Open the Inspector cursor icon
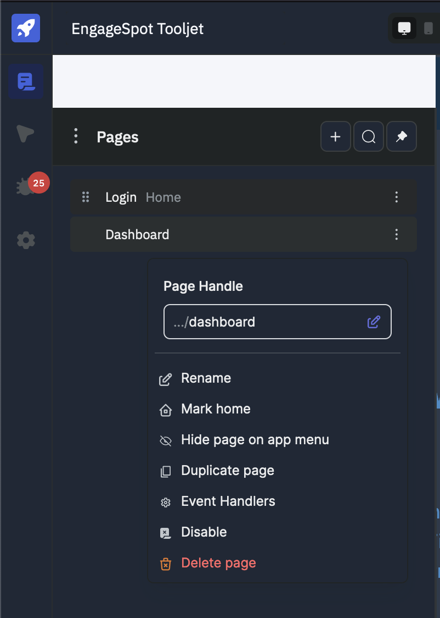Image resolution: width=440 pixels, height=618 pixels. click(x=25, y=133)
